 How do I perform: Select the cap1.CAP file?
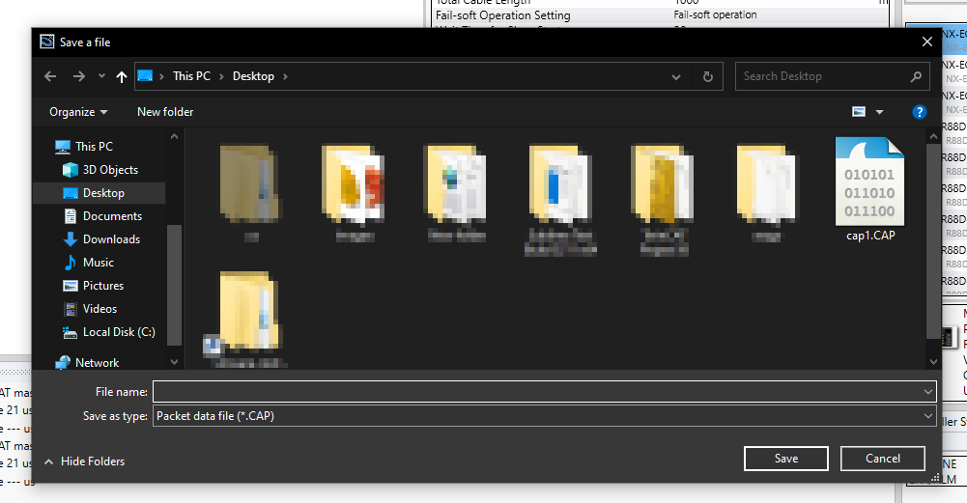(870, 189)
